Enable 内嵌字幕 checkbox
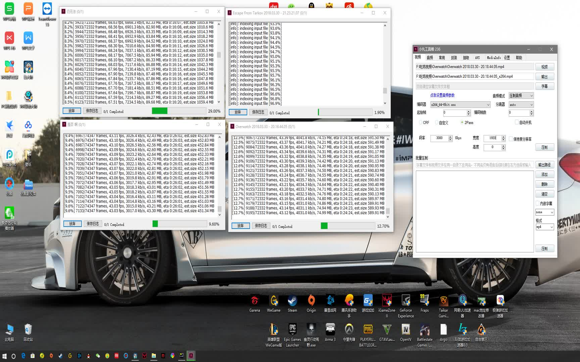Screen dimensions: 580x362 pyautogui.click(x=544, y=203)
